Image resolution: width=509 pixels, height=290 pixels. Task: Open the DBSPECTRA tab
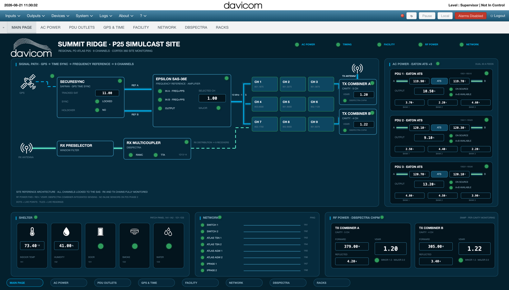pyautogui.click(x=196, y=28)
